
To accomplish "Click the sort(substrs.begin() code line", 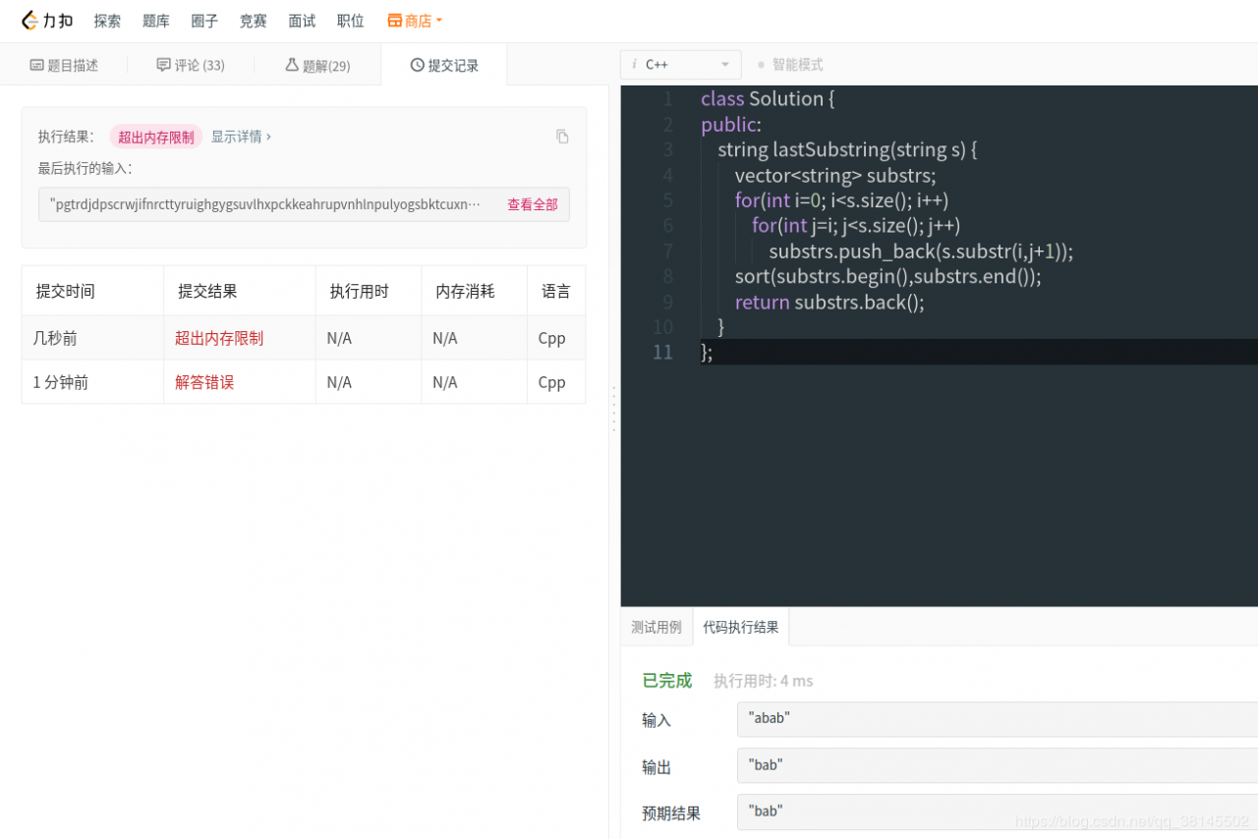I will pos(888,276).
